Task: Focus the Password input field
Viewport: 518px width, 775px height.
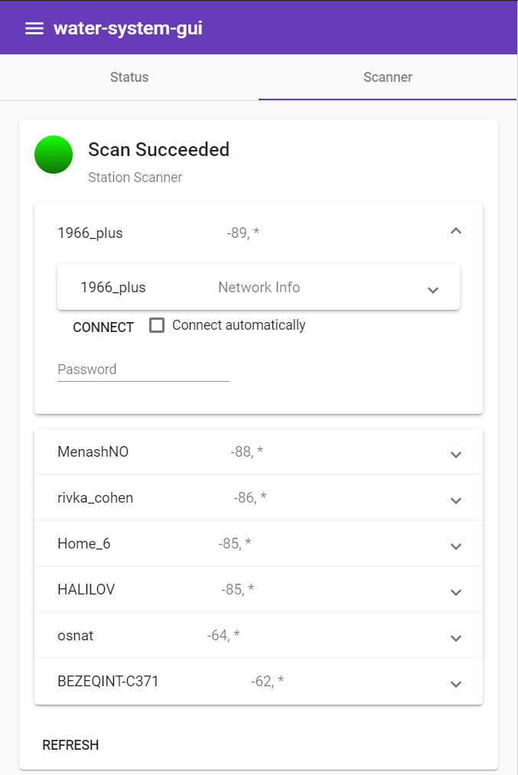Action: [x=143, y=370]
